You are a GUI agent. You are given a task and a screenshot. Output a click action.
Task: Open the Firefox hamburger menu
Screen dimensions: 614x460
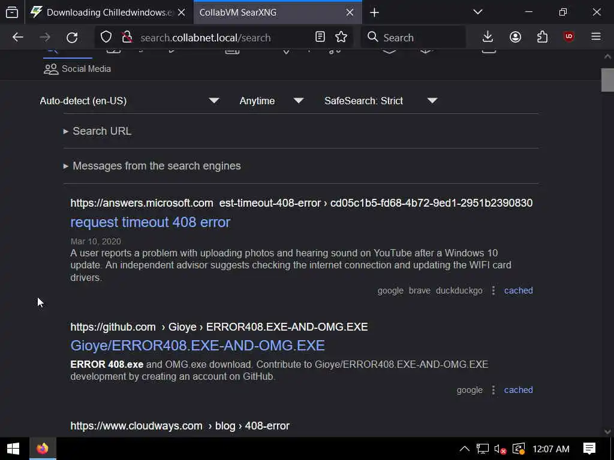596,37
